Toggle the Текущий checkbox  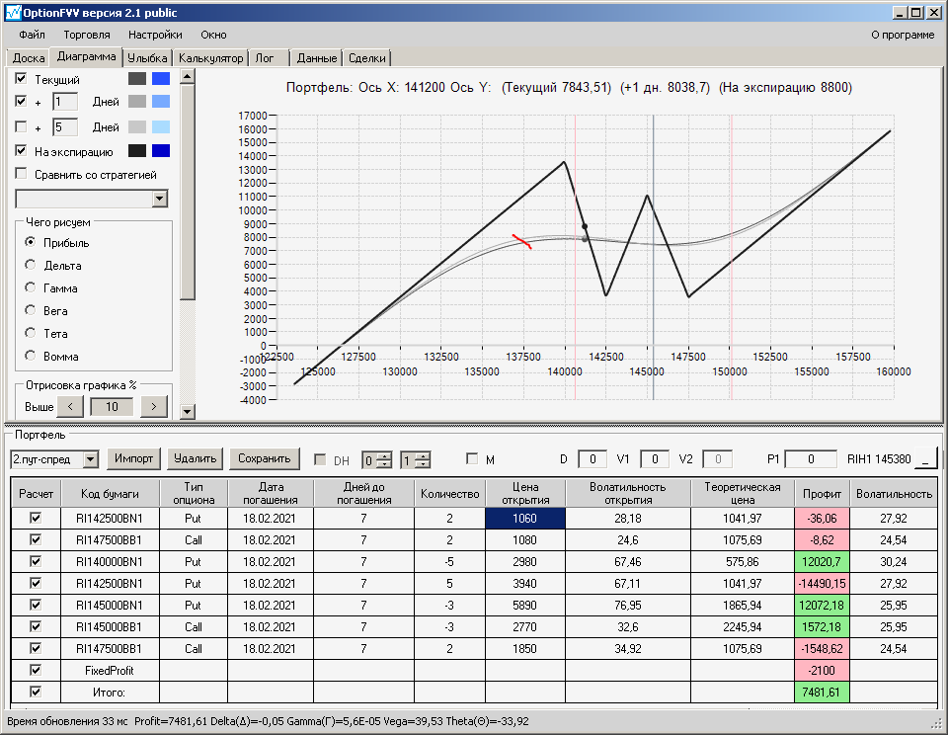21,78
